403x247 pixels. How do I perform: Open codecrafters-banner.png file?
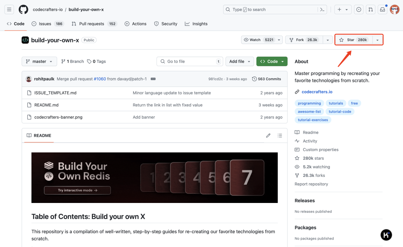tap(58, 117)
